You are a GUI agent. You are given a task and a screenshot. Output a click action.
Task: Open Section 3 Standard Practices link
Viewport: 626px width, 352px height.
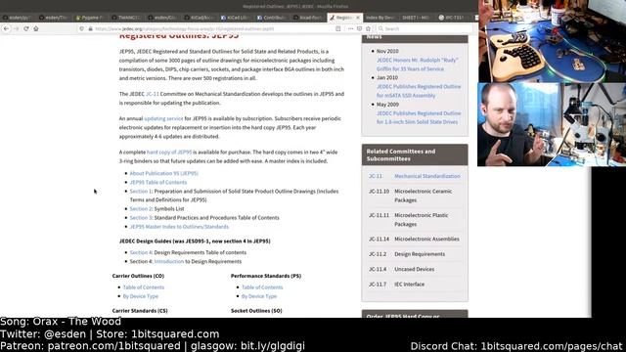coord(141,217)
